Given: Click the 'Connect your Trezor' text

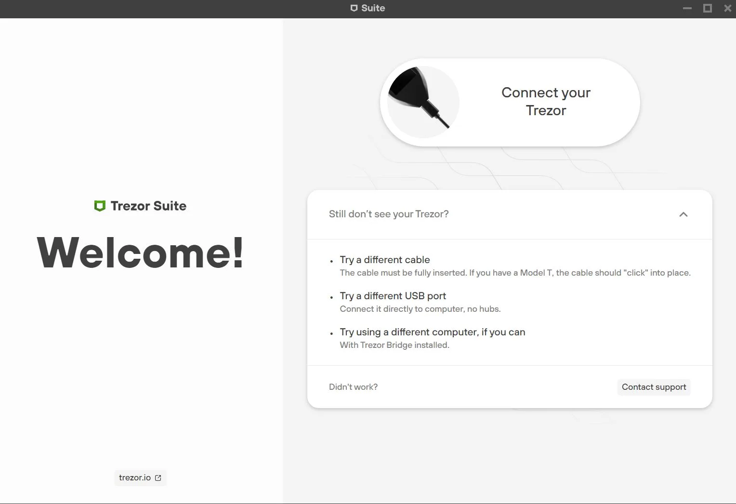Looking at the screenshot, I should coord(546,101).
